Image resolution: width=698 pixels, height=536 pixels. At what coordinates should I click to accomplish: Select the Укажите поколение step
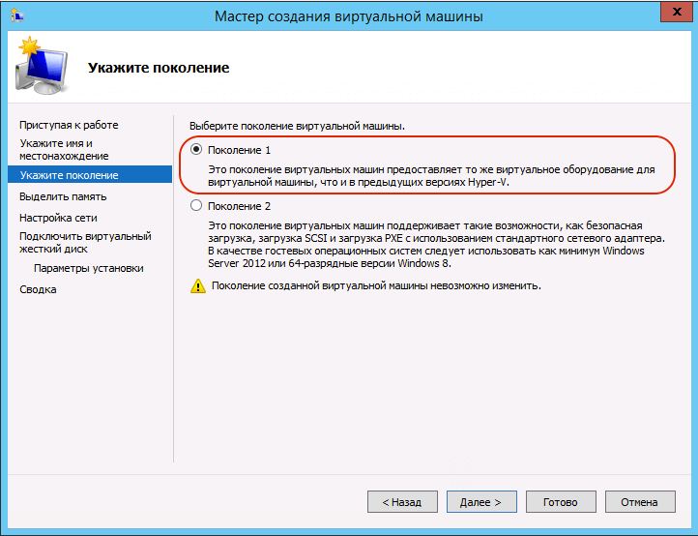(x=69, y=175)
